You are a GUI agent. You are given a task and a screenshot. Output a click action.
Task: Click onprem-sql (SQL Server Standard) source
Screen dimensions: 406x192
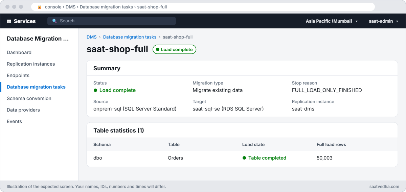point(135,109)
